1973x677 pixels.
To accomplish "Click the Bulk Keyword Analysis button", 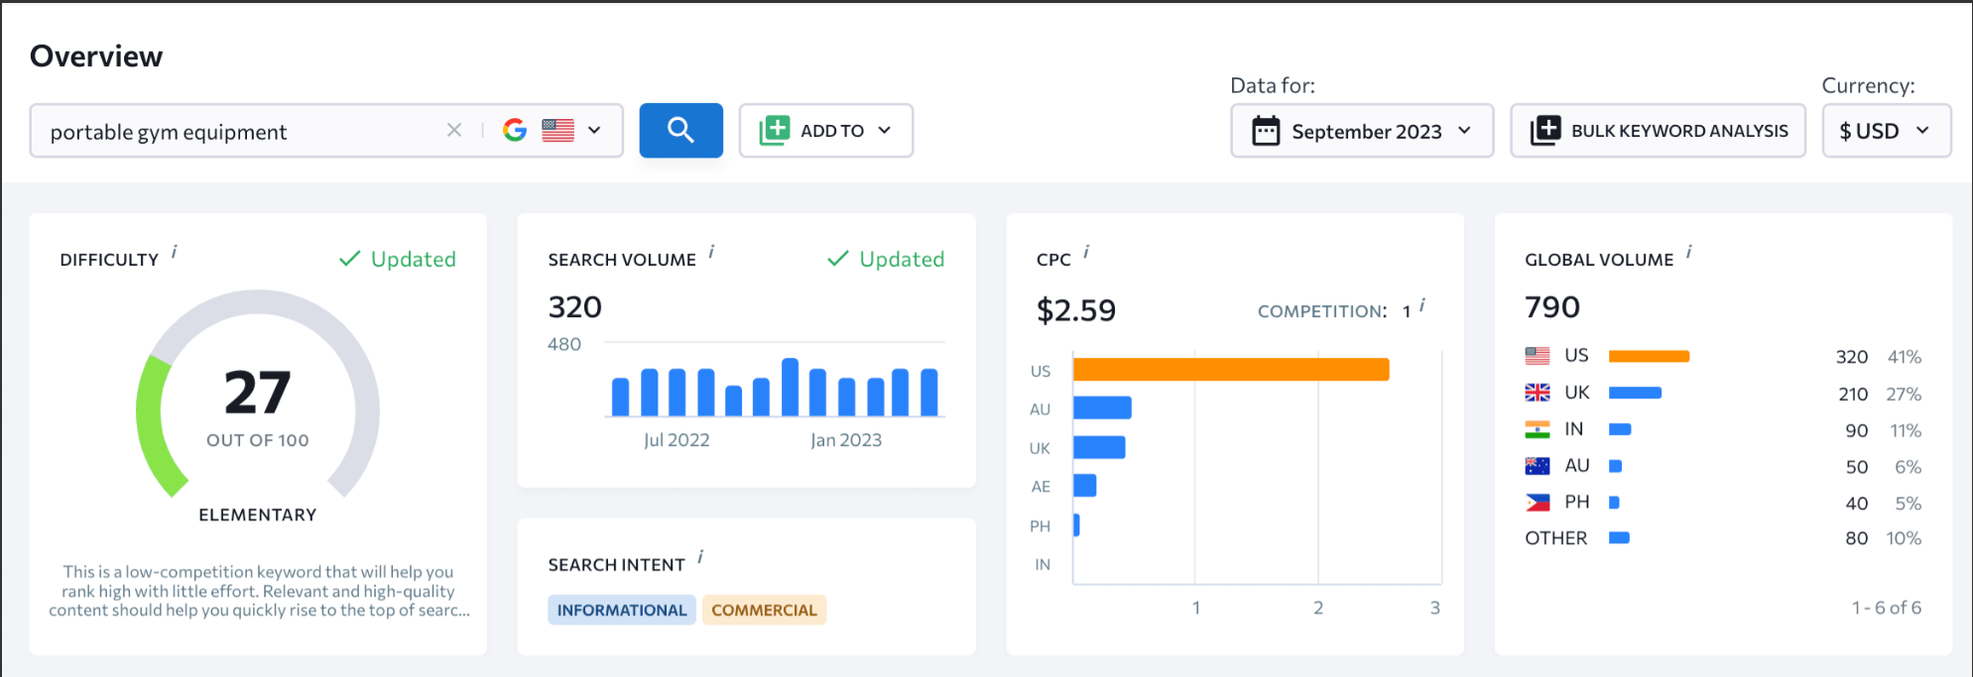I will [1658, 130].
